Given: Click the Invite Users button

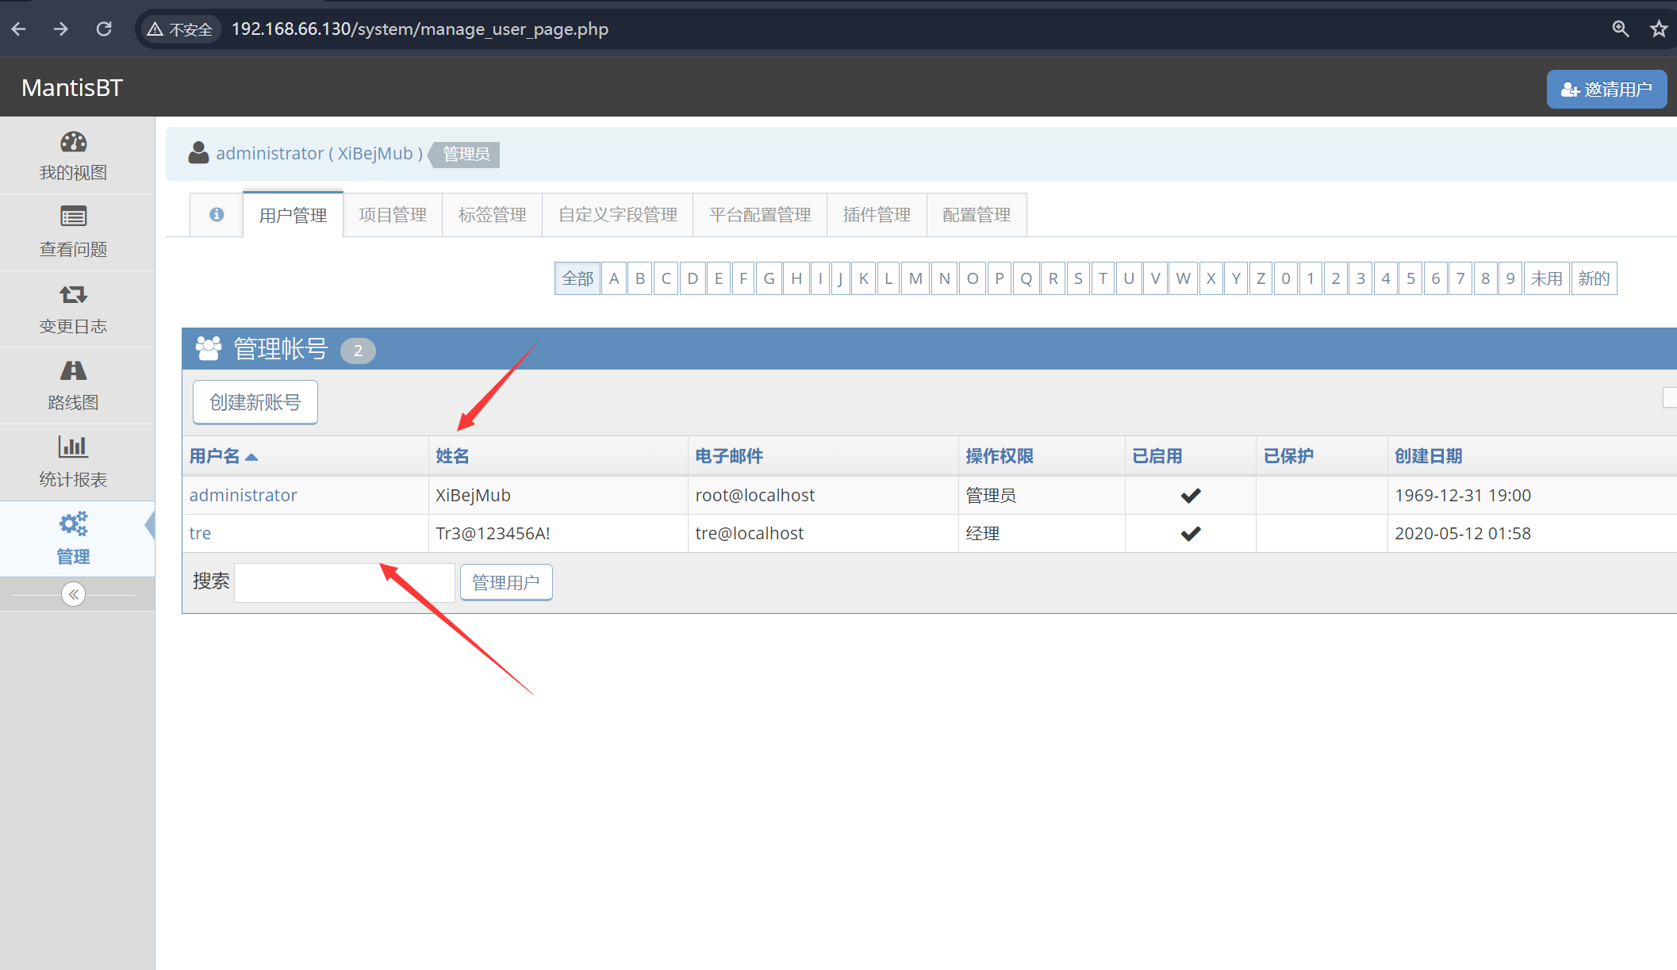Looking at the screenshot, I should point(1606,89).
